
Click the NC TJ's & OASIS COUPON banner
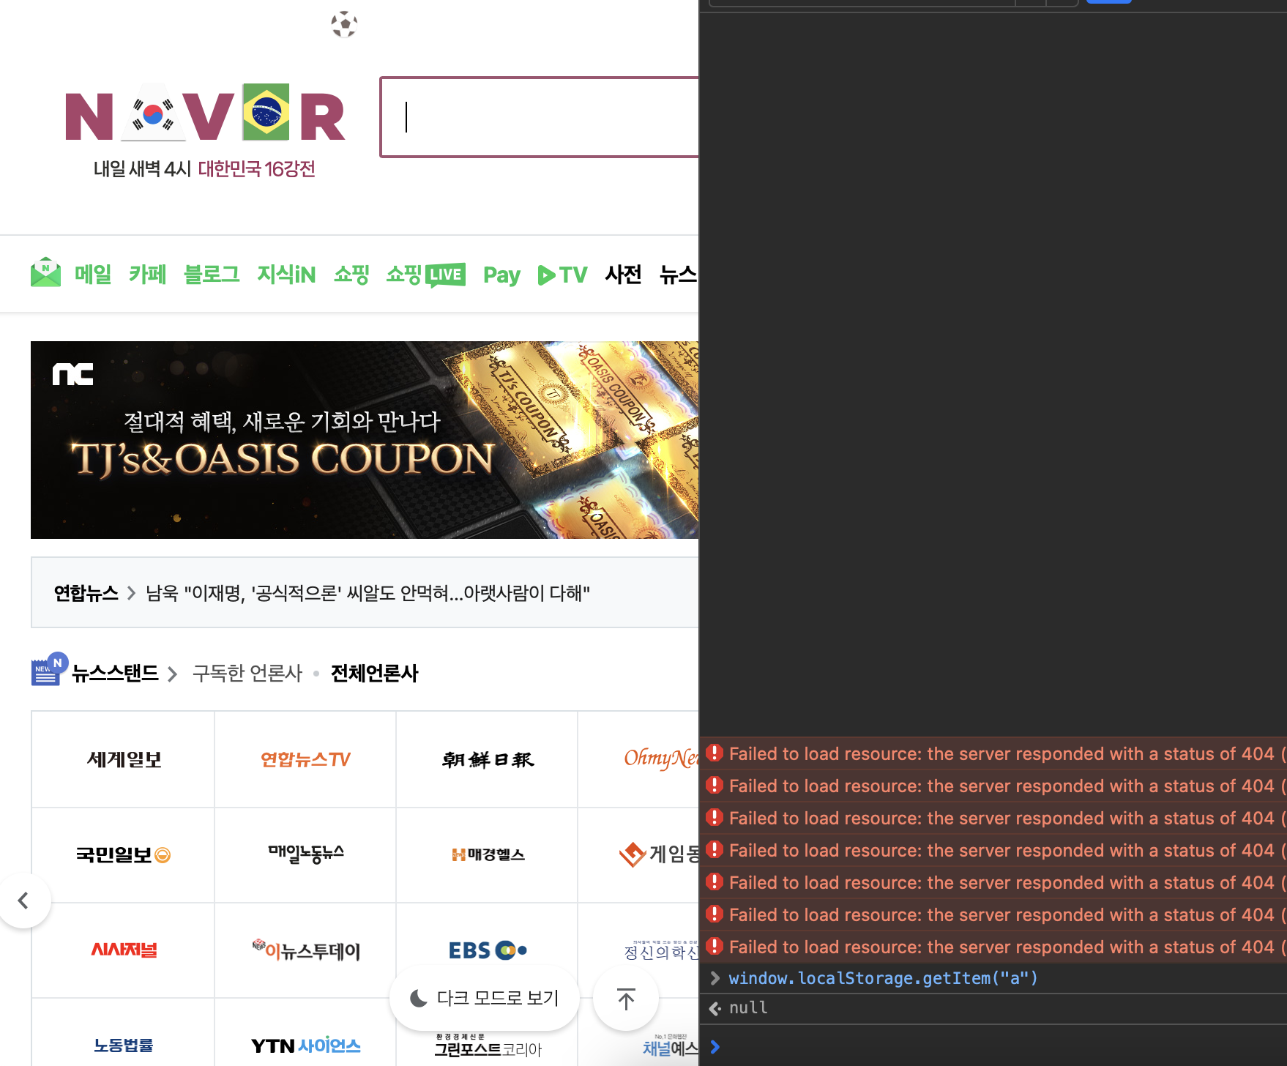(x=365, y=440)
